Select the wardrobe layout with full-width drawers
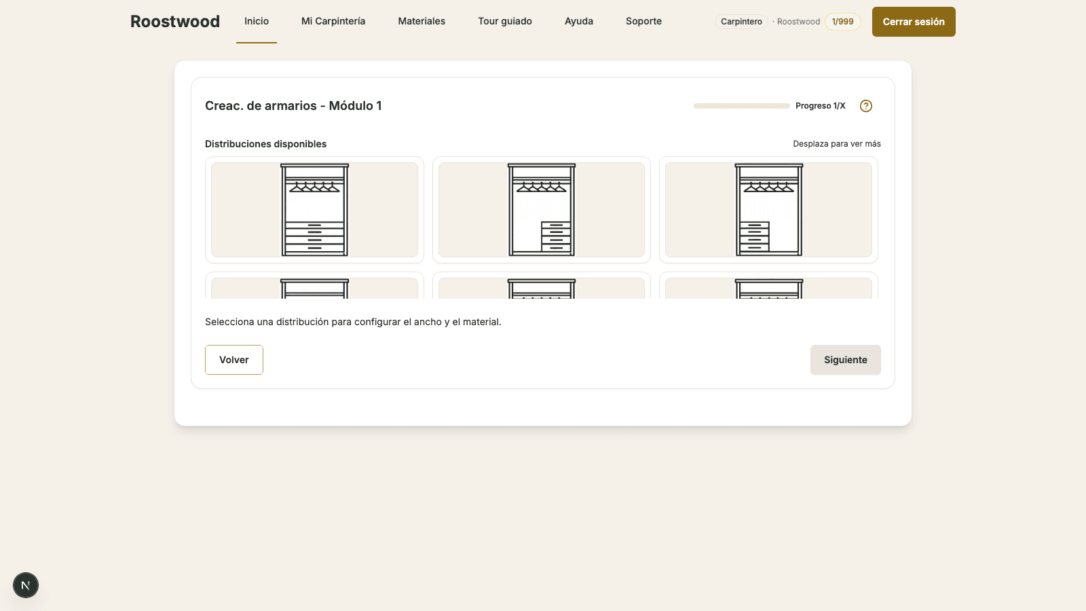Image resolution: width=1086 pixels, height=611 pixels. click(x=314, y=210)
